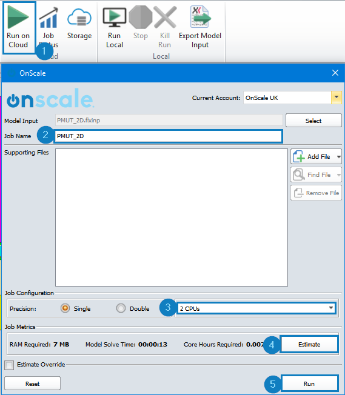Click the Stop octagon icon
This screenshot has height=395, width=345.
141,17
